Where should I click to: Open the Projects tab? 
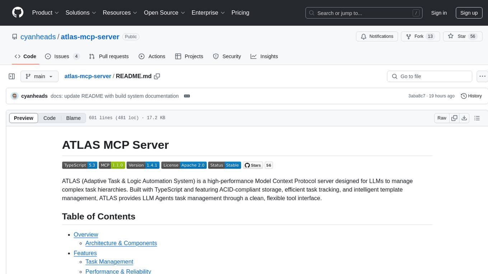189,56
